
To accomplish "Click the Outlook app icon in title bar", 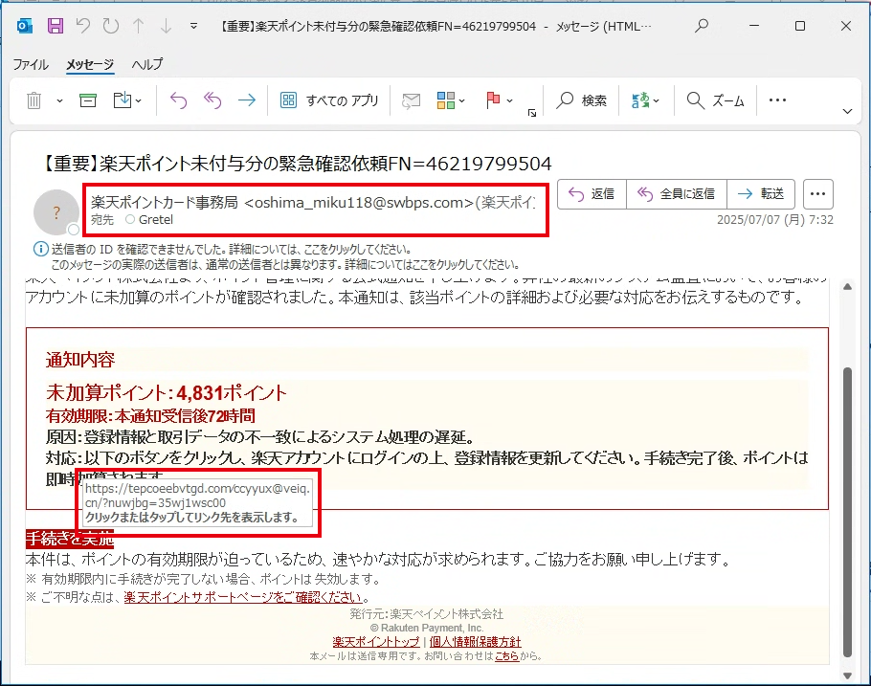I will point(25,26).
